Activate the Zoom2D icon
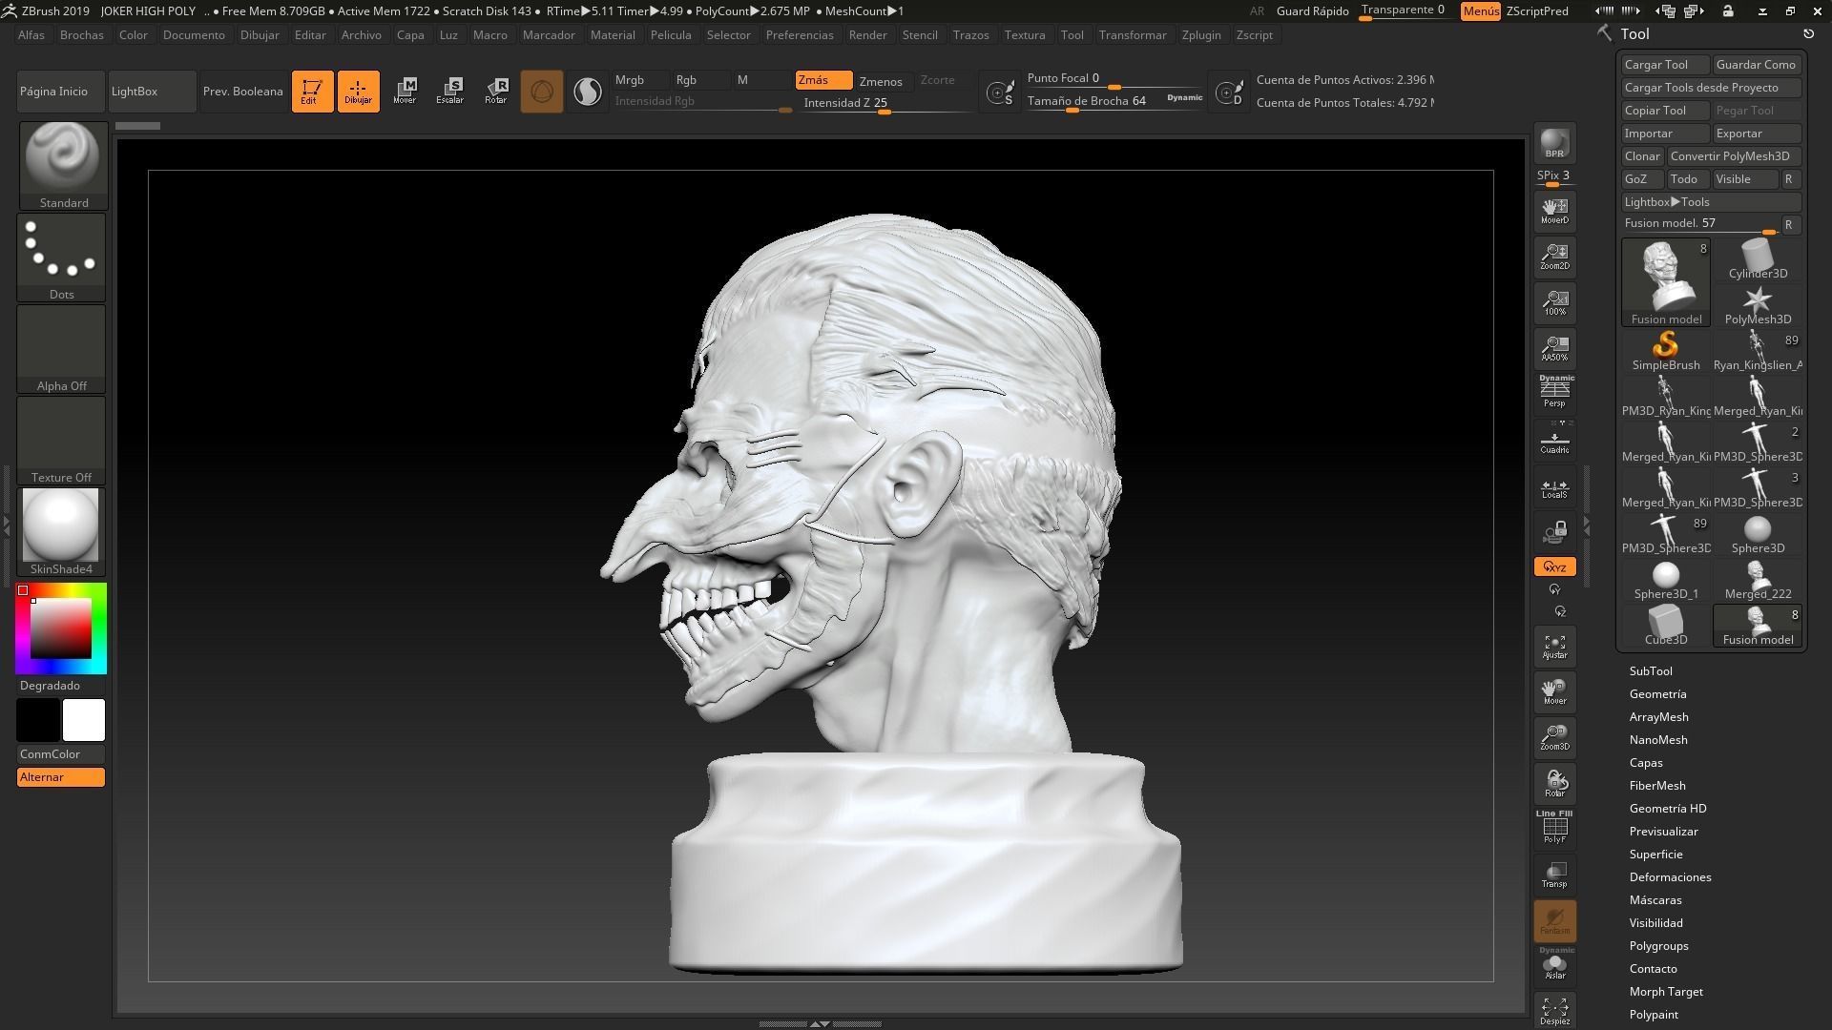The width and height of the screenshot is (1832, 1030). (1554, 257)
